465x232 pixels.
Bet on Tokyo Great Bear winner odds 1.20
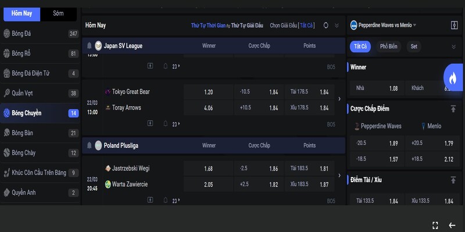209,92
